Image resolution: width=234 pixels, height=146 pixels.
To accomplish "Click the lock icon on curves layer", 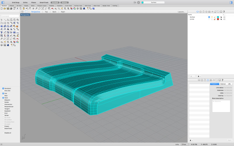I will click(x=215, y=19).
